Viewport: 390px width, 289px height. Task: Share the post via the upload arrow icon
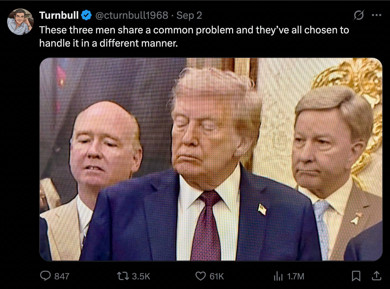(377, 276)
